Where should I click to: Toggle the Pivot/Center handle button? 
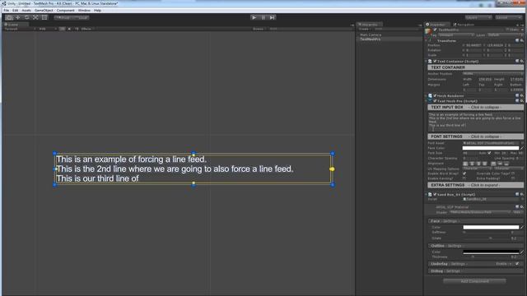pyautogui.click(x=63, y=18)
